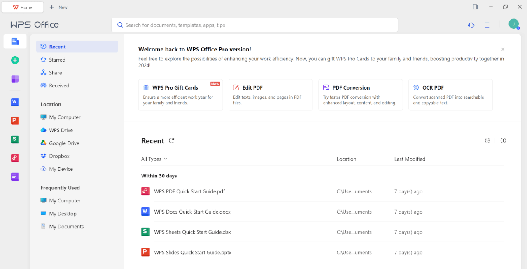
Task: Select Google Drive location
Action: click(x=64, y=143)
